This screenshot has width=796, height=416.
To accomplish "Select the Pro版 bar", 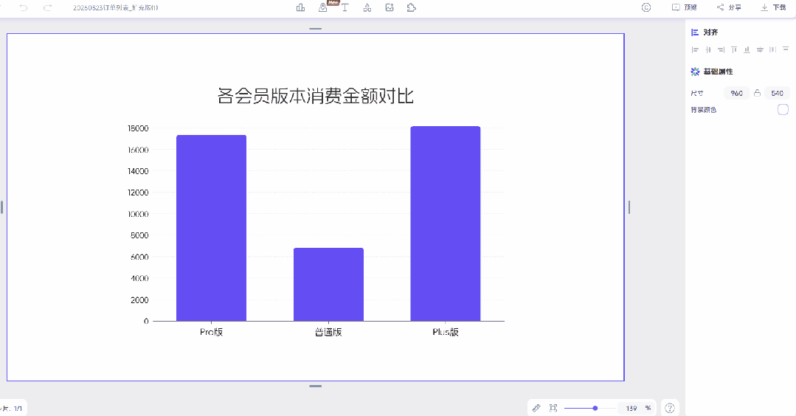I will pos(211,228).
